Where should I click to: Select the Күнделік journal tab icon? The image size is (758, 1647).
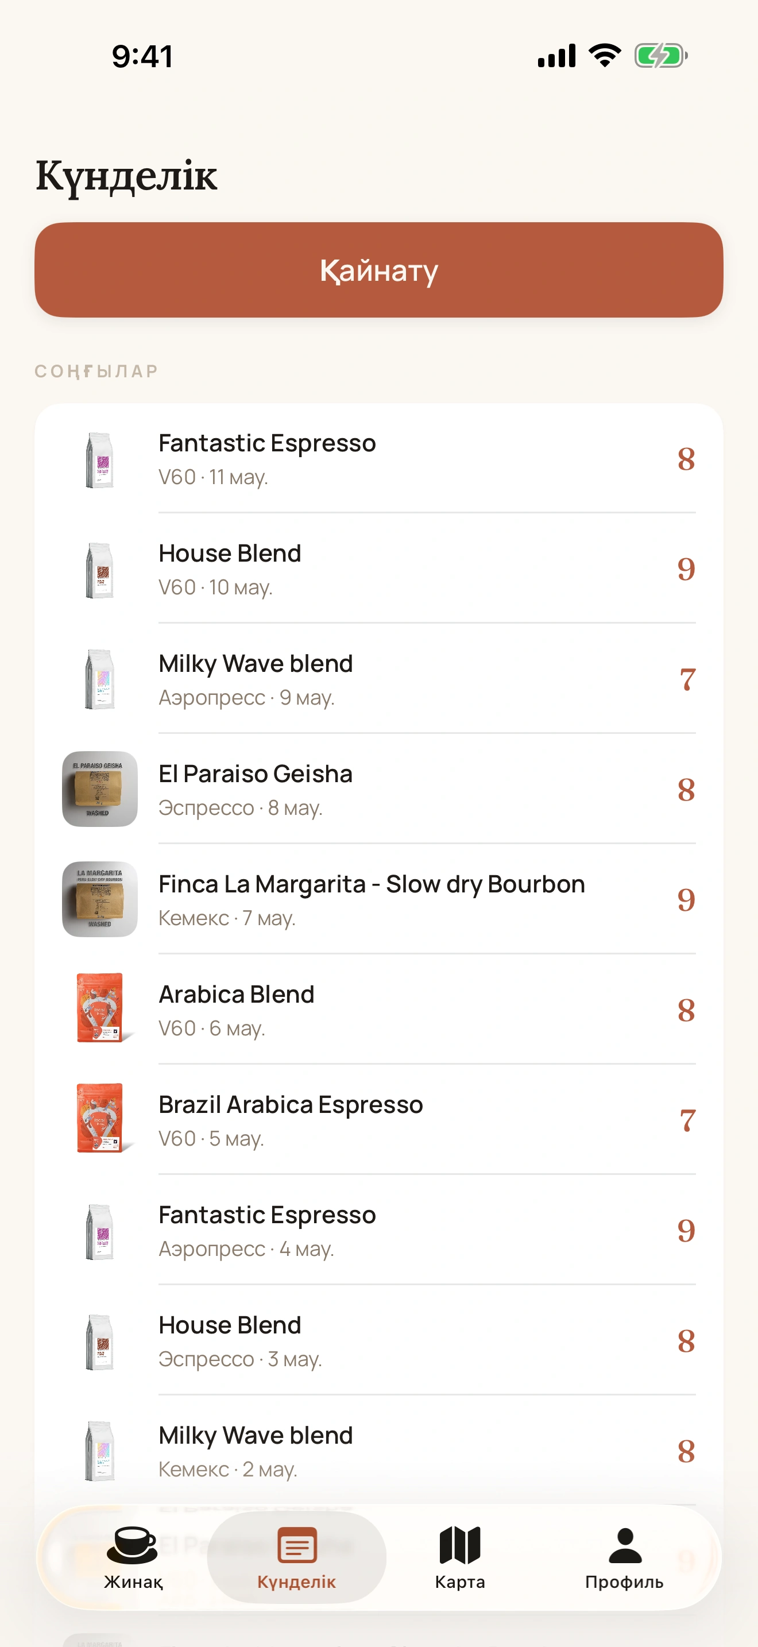click(296, 1545)
